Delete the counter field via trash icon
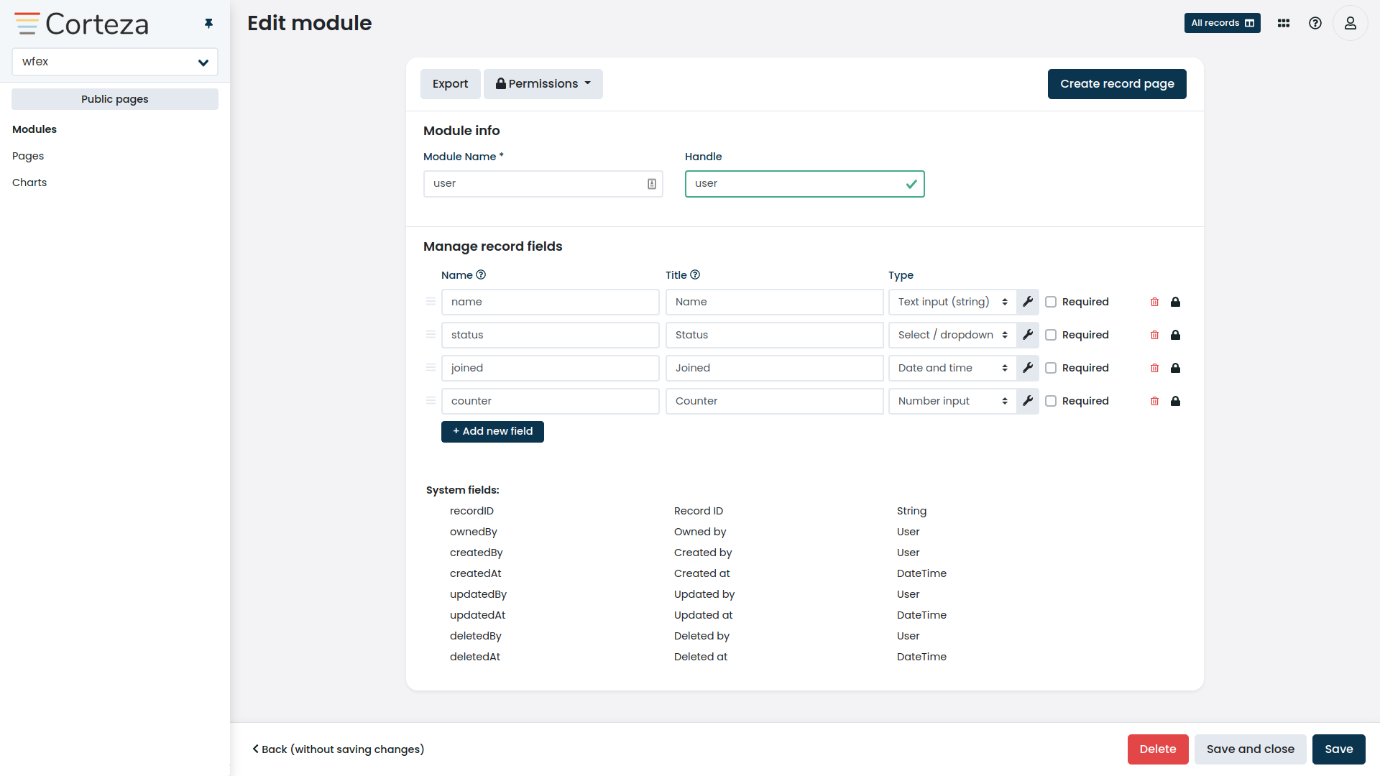Screen dimensions: 1380x776 point(1155,401)
